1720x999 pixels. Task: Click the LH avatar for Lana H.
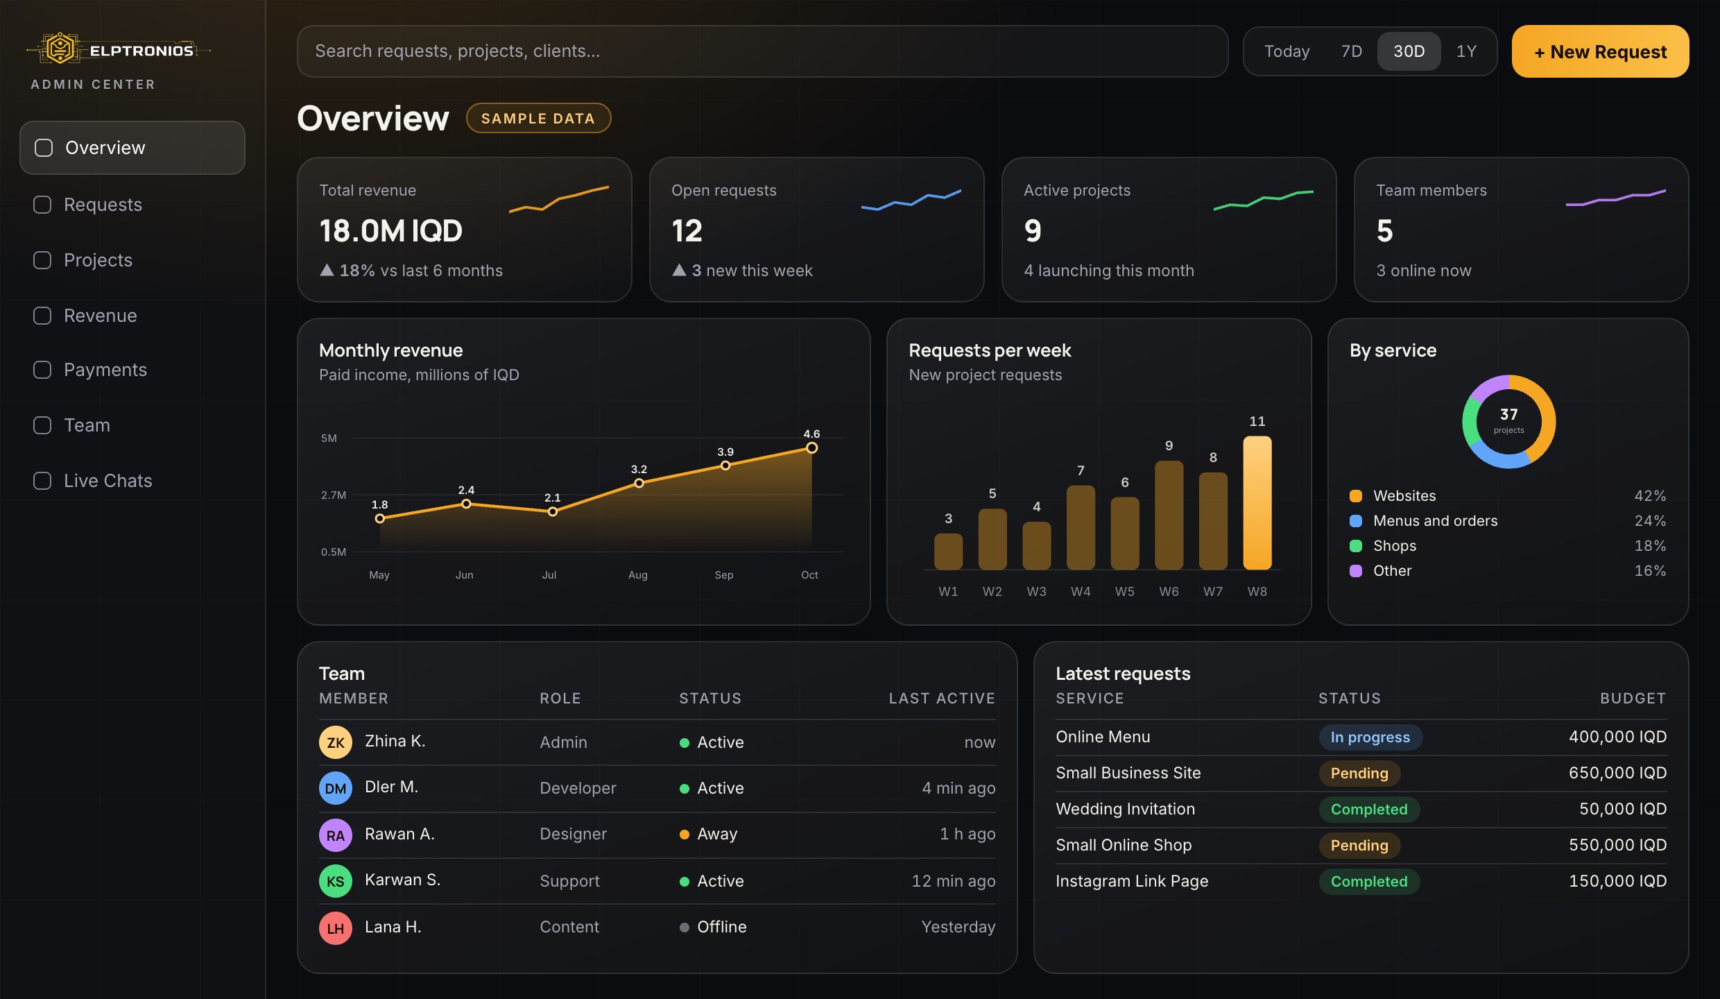tap(336, 928)
